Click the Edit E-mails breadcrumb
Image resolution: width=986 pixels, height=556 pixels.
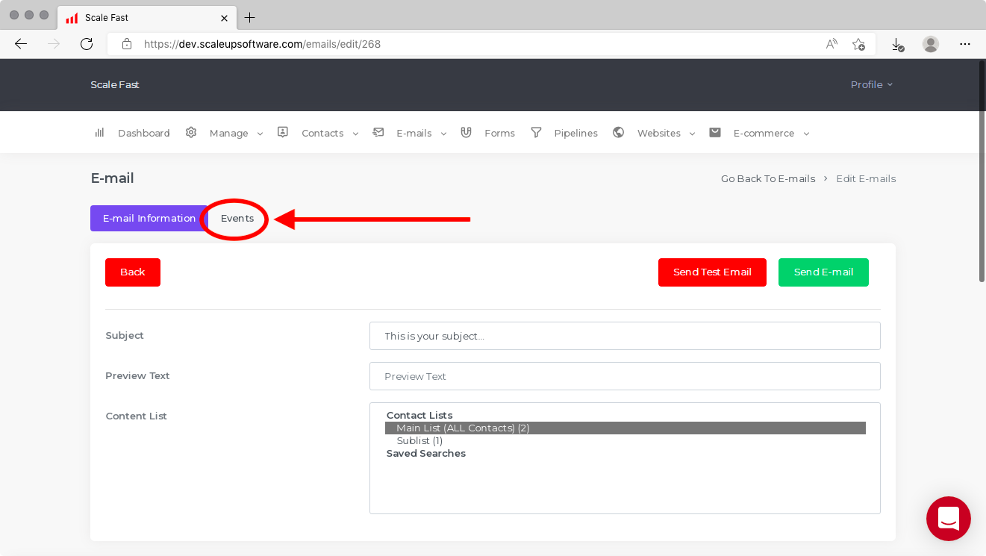click(866, 179)
